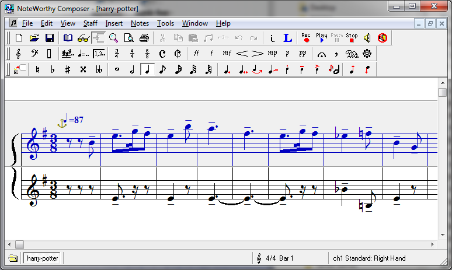Open print preview icon
This screenshot has height=270, width=452.
[129, 38]
